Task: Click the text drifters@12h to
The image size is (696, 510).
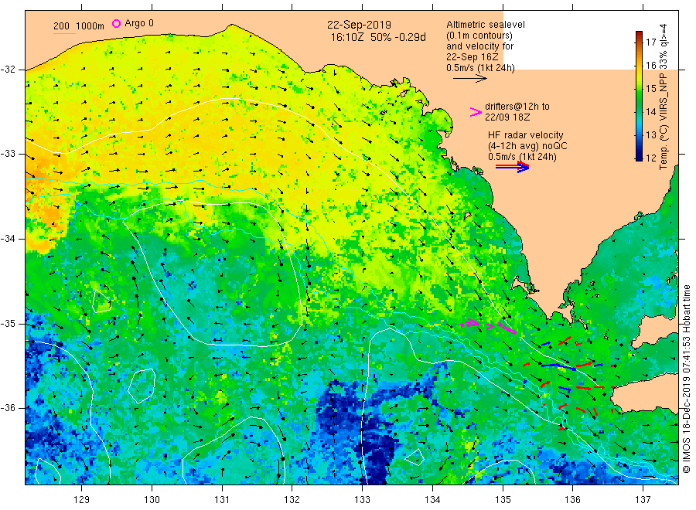Action: pyautogui.click(x=517, y=107)
